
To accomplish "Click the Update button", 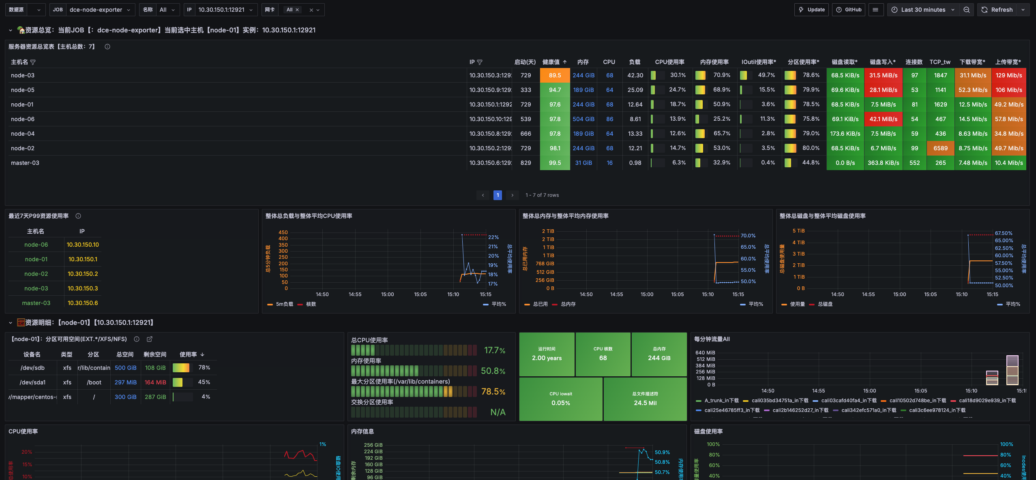I will 811,10.
